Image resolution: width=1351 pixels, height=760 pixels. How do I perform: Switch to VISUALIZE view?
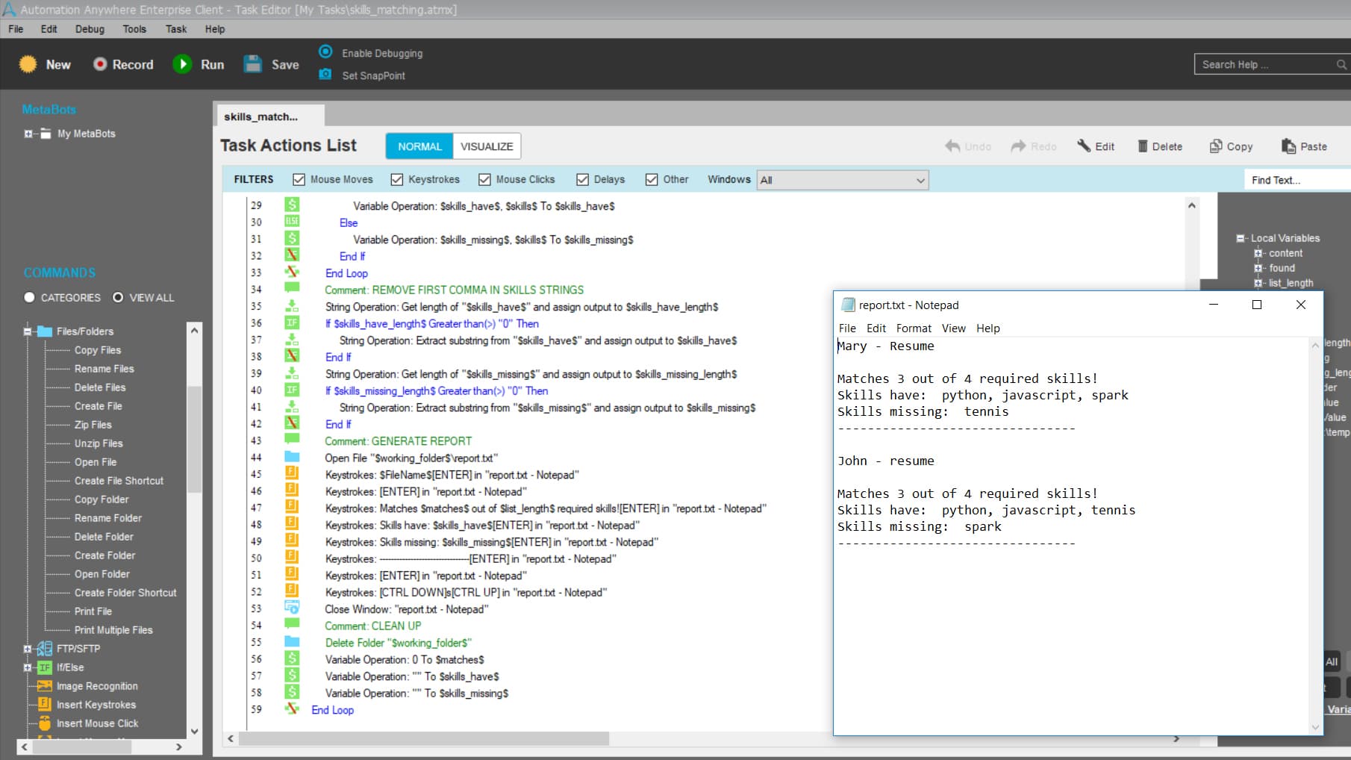pyautogui.click(x=487, y=146)
